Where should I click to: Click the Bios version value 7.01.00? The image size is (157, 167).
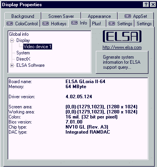tap(74, 122)
